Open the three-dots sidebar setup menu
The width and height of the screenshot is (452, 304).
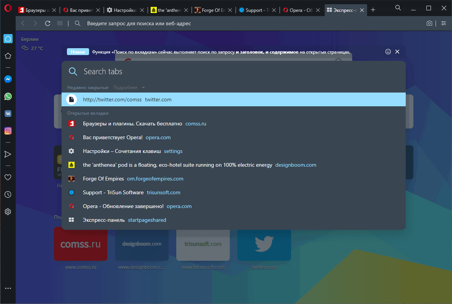[x=8, y=288]
